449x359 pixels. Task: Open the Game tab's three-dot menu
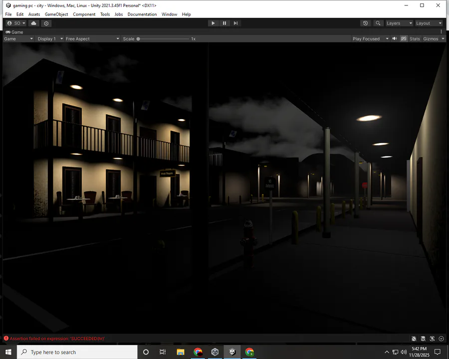[x=442, y=32]
